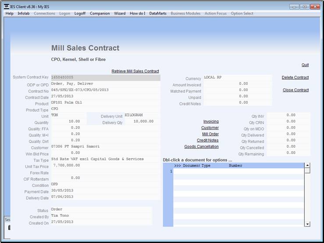Open the Help menu
The image size is (324, 243).
[9, 14]
